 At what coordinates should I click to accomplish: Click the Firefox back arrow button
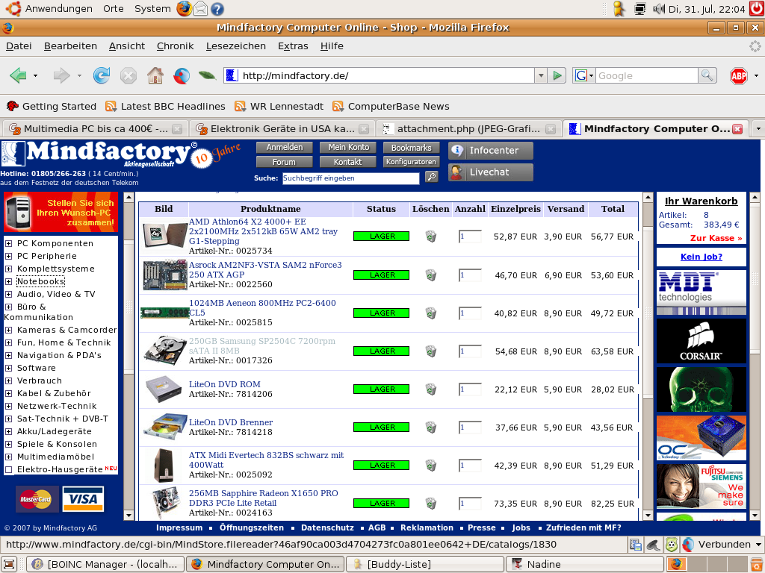point(18,75)
